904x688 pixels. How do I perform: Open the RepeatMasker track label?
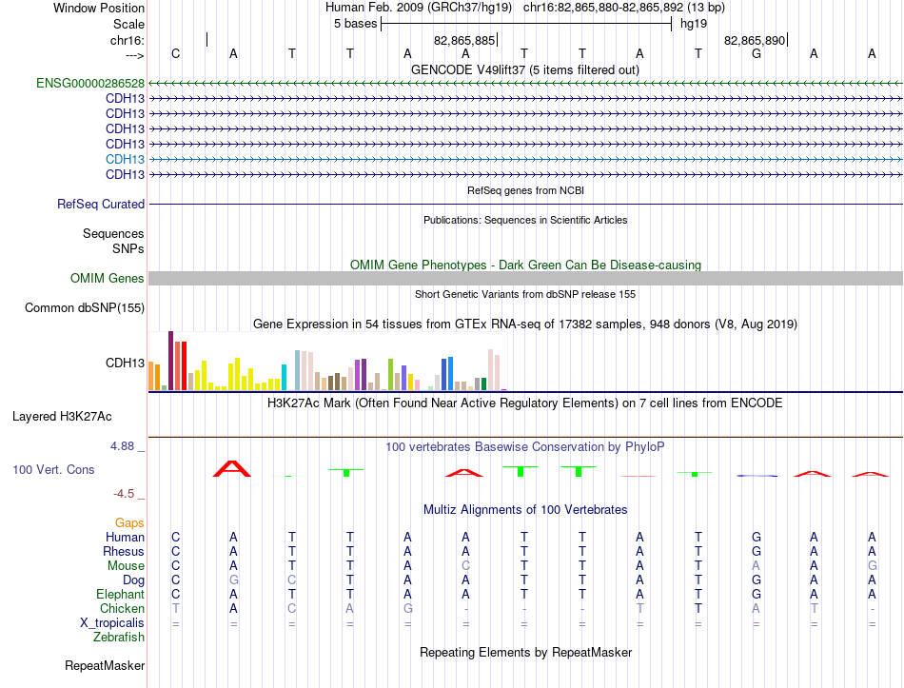point(105,665)
